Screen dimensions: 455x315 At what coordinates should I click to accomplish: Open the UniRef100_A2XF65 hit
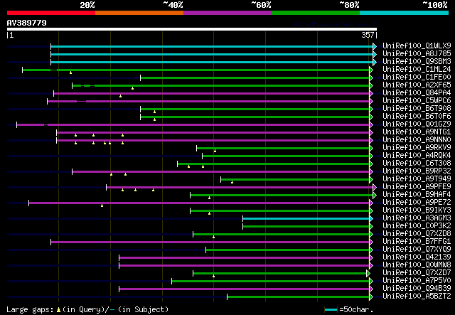417,85
